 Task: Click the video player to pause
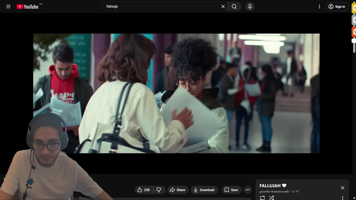pyautogui.click(x=176, y=93)
